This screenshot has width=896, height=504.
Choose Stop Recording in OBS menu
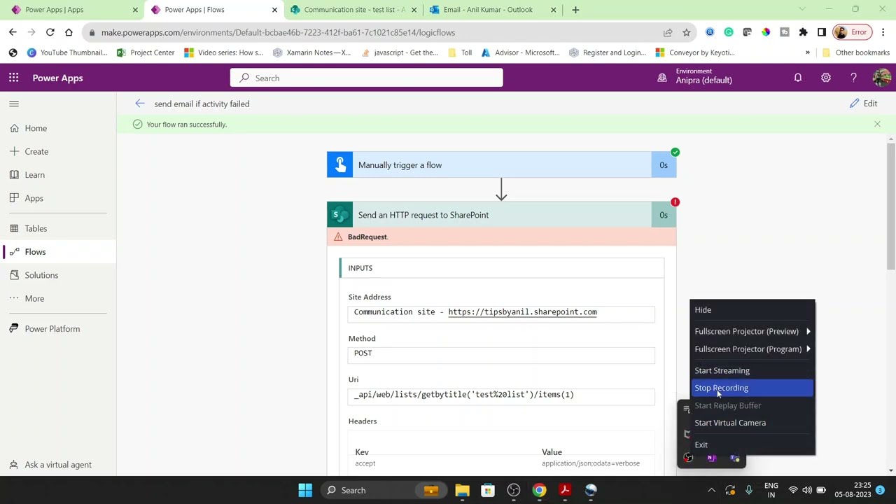752,388
